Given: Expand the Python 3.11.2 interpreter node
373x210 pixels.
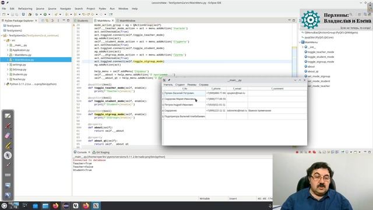Looking at the screenshot, I should (x=5, y=84).
